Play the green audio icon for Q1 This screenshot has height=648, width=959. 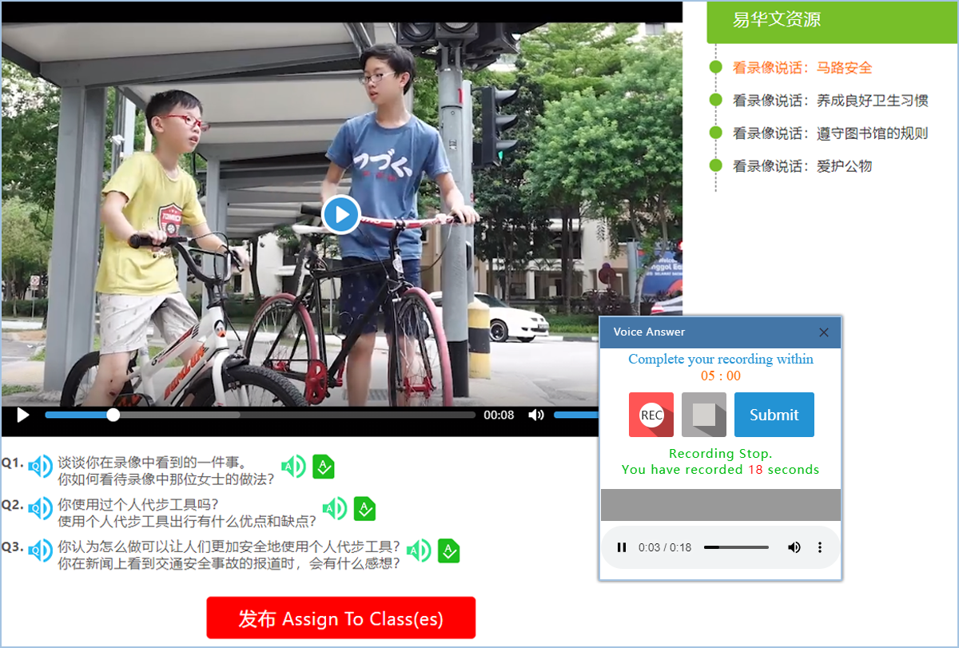coord(293,466)
